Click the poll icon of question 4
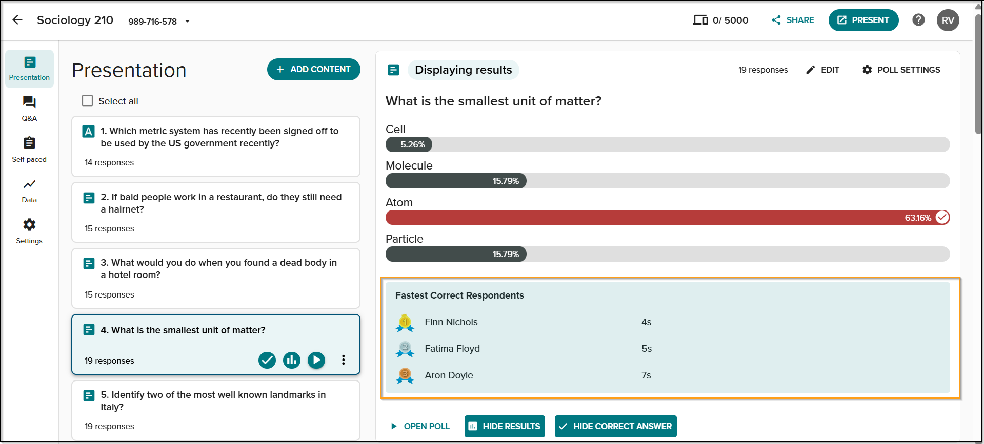 point(89,329)
